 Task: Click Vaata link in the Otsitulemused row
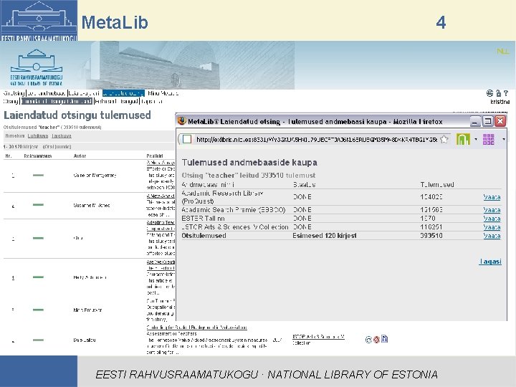(492, 236)
